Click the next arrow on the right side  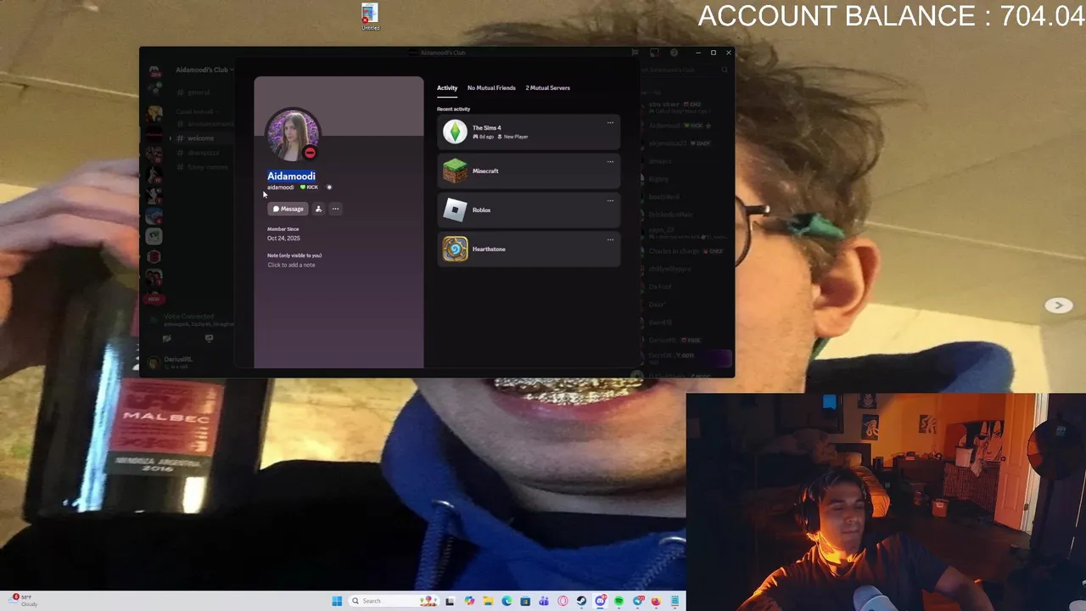(x=1058, y=305)
